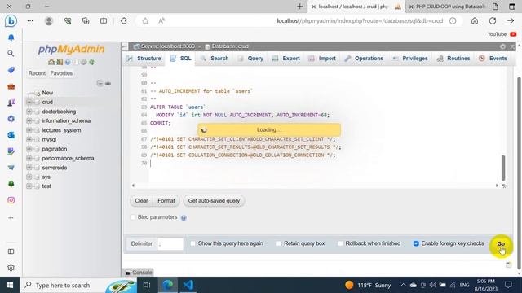522x293 pixels.
Task: Open Outlook icon in Edge sidebar
Action: click(x=11, y=135)
